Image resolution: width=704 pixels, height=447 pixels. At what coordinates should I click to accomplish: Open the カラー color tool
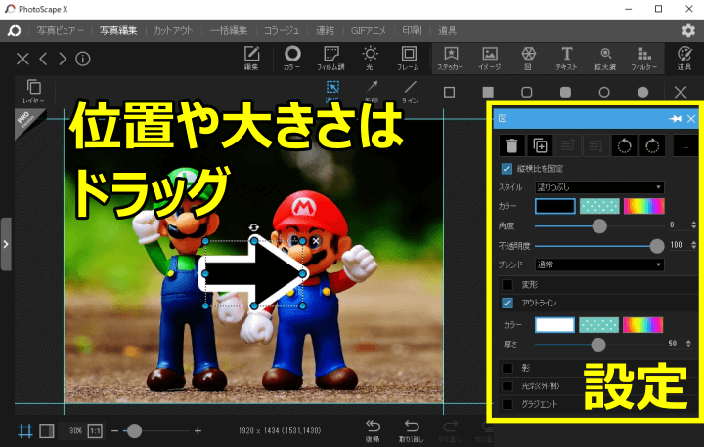coord(291,59)
